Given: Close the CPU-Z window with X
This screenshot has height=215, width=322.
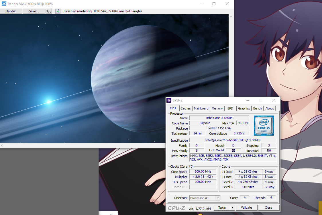Looking at the screenshot, I should click(x=274, y=100).
